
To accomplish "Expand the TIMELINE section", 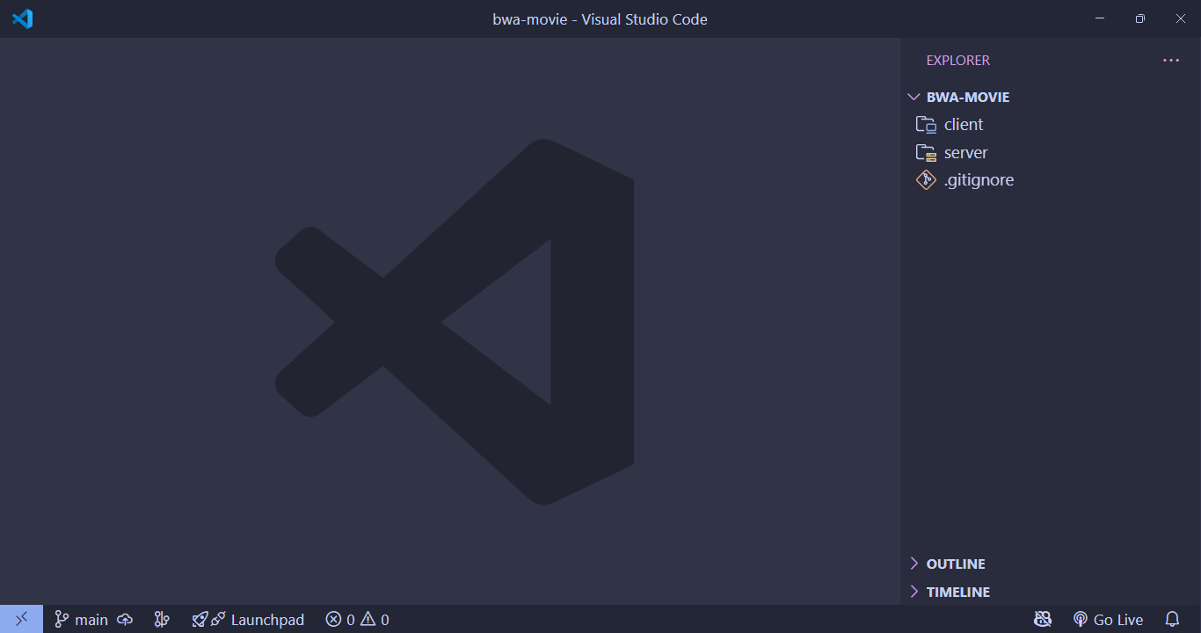I will click(x=957, y=592).
